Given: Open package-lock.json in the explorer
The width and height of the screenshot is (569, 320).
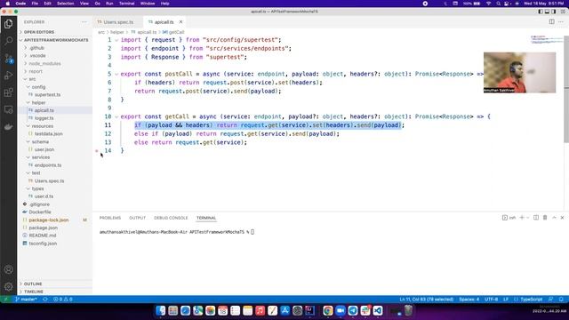Looking at the screenshot, I should point(49,220).
